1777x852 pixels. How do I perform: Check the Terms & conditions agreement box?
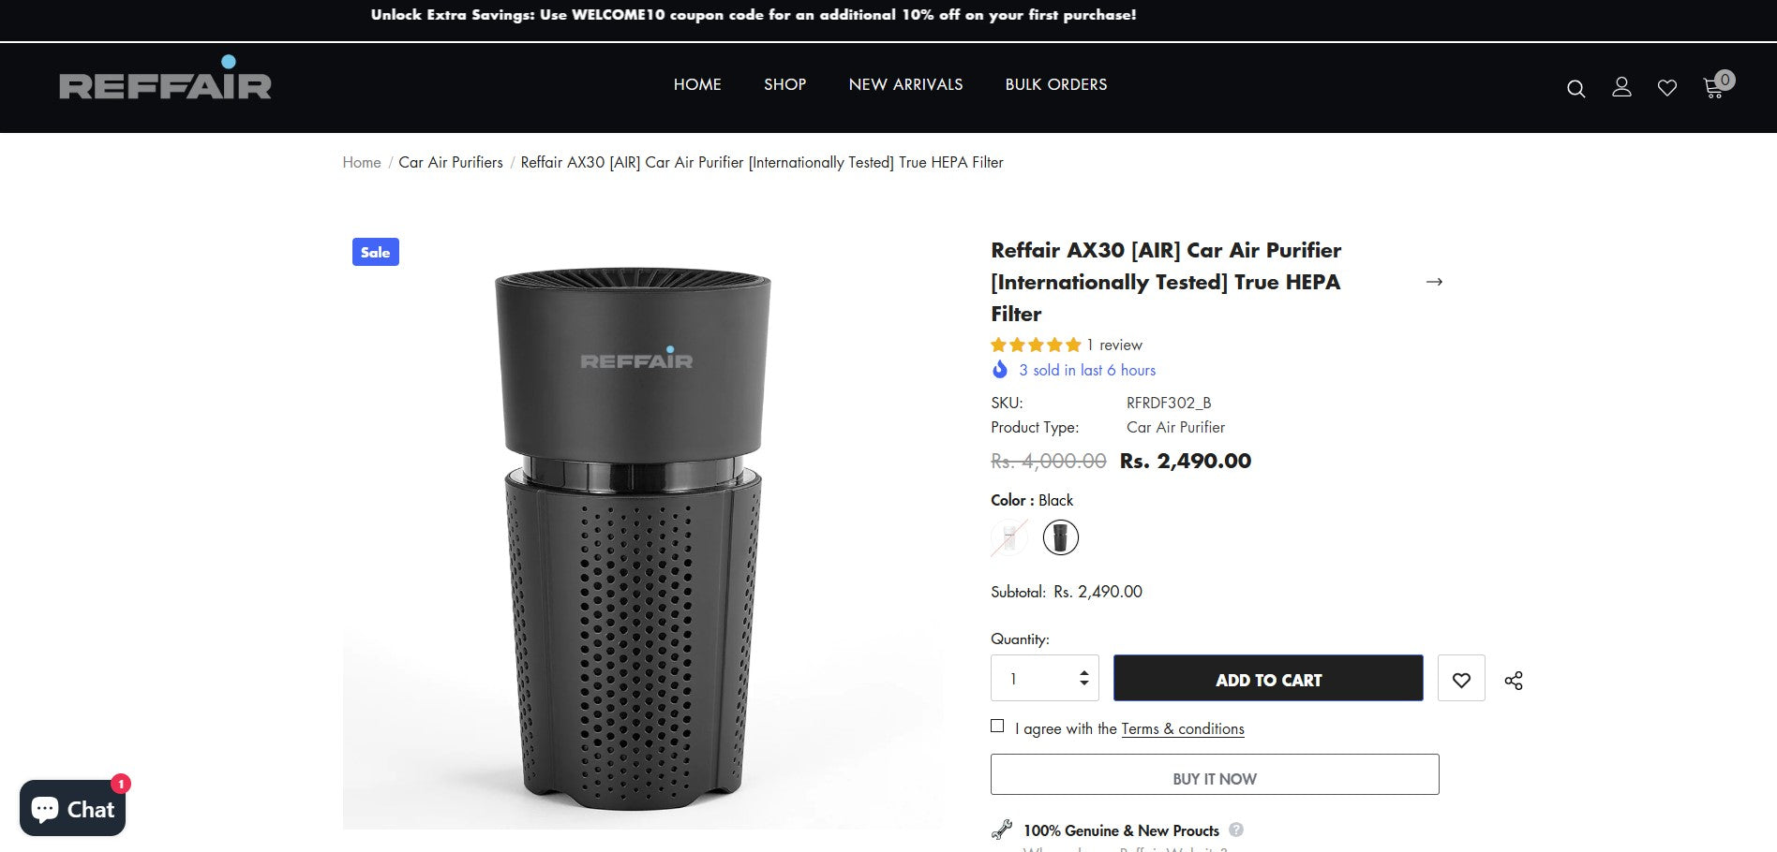click(x=997, y=727)
